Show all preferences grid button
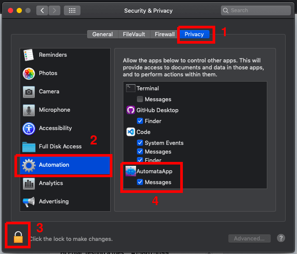Image resolution: width=297 pixels, height=254 pixels. [72, 10]
